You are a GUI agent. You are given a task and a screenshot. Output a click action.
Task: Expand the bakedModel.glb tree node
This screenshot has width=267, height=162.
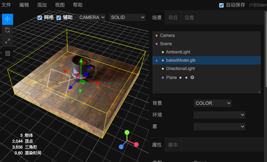[x=157, y=60]
